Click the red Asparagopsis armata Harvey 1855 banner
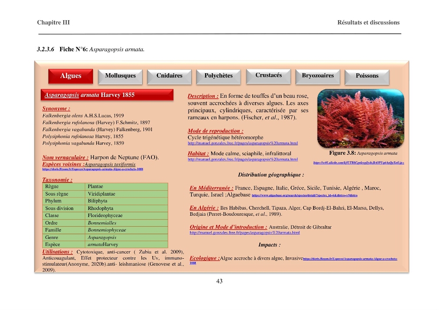 [107, 95]
